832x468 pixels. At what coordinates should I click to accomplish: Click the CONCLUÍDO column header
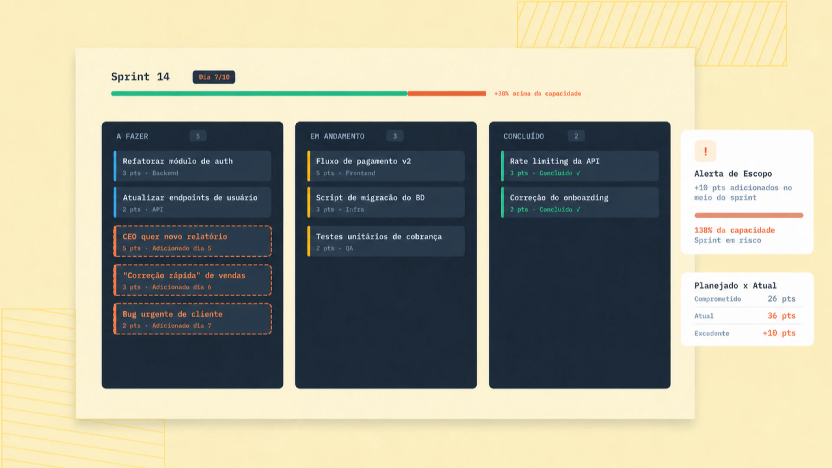point(524,136)
